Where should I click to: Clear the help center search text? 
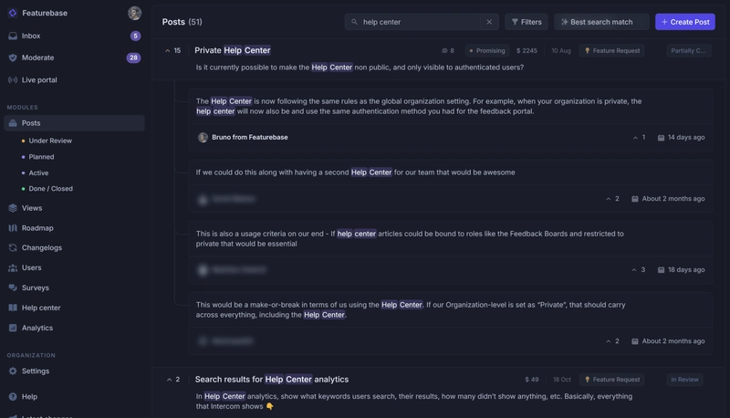(x=489, y=22)
